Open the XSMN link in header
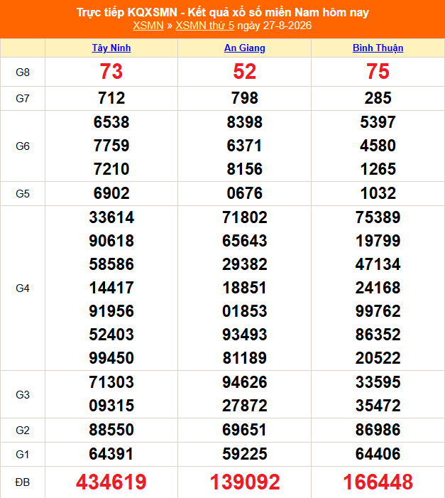Screen dimensions: 445x498 point(148,26)
